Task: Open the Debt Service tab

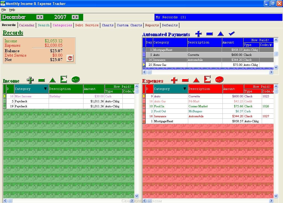Action: pyautogui.click(x=87, y=25)
